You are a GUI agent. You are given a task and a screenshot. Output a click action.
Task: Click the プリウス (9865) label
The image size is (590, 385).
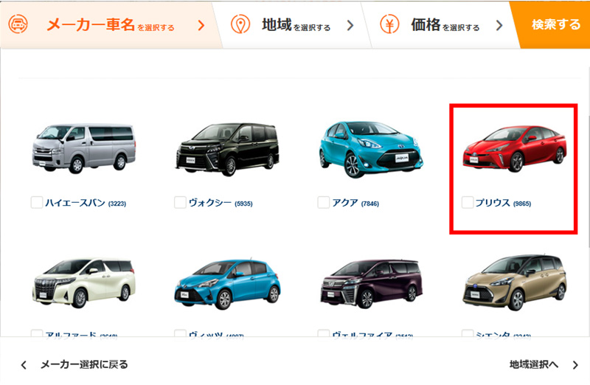tap(503, 203)
